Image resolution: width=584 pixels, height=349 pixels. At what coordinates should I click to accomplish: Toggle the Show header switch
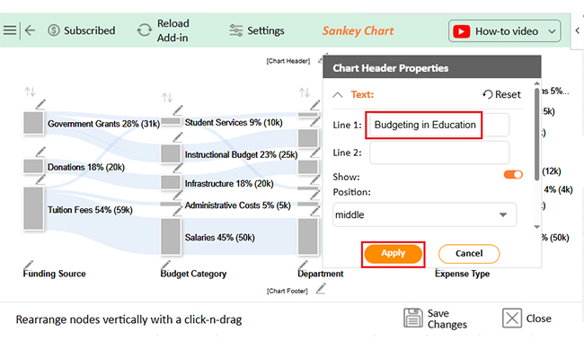[x=513, y=174]
